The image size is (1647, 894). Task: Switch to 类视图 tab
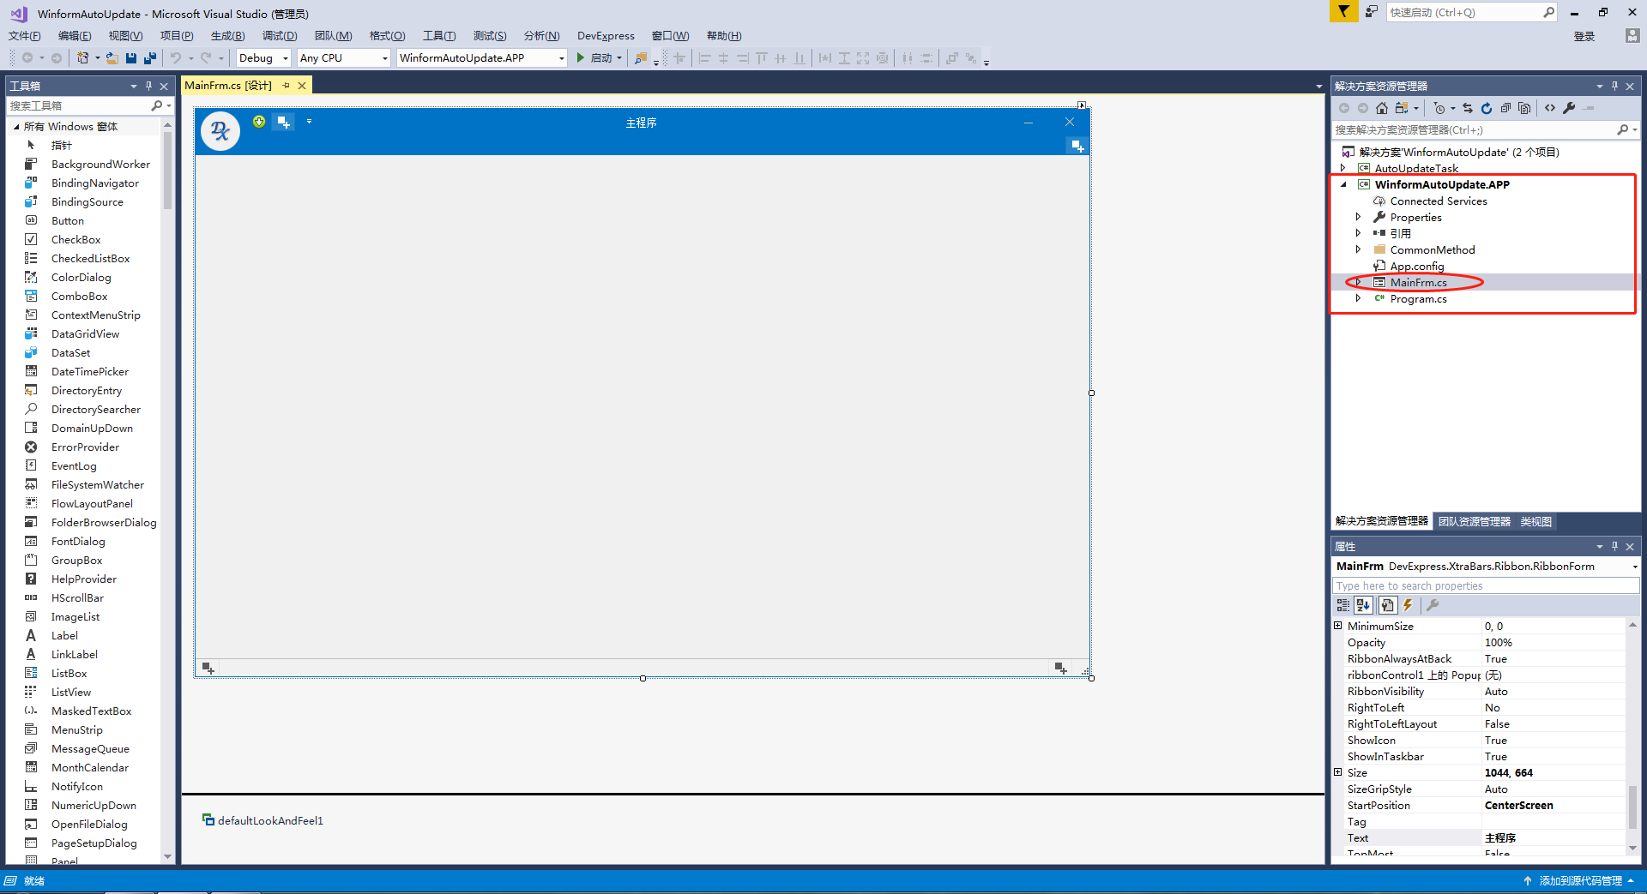[x=1535, y=521]
